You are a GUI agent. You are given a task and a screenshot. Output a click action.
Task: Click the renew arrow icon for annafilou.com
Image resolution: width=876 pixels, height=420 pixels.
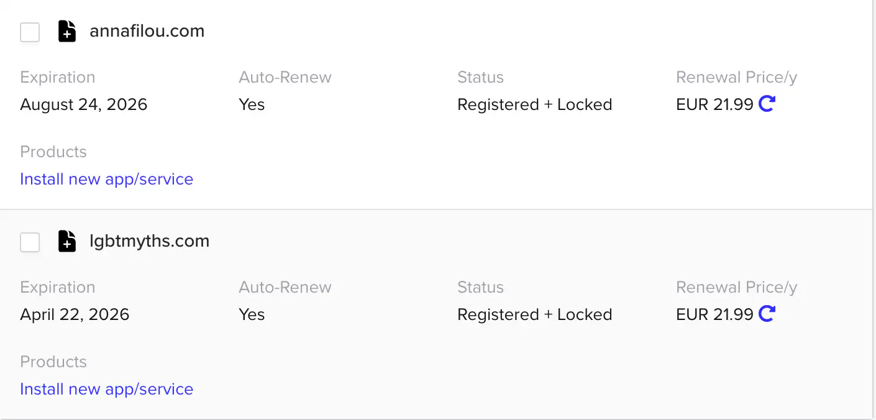767,104
